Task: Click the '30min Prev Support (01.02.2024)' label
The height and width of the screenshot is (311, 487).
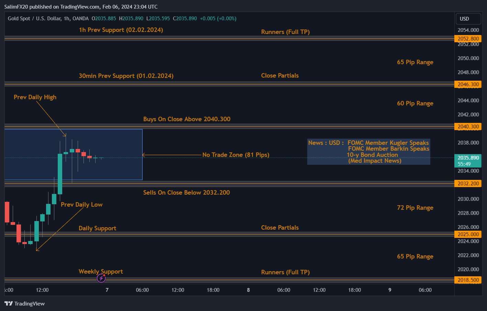Action: point(126,76)
